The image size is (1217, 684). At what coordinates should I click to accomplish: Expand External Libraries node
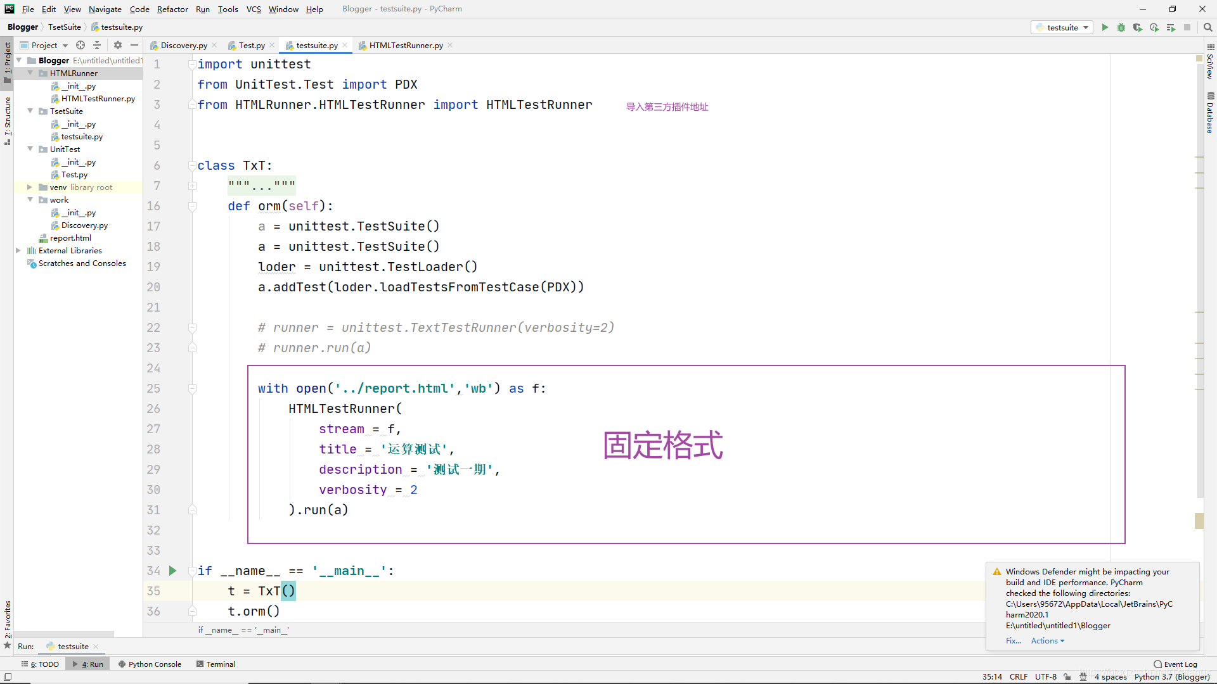[18, 250]
